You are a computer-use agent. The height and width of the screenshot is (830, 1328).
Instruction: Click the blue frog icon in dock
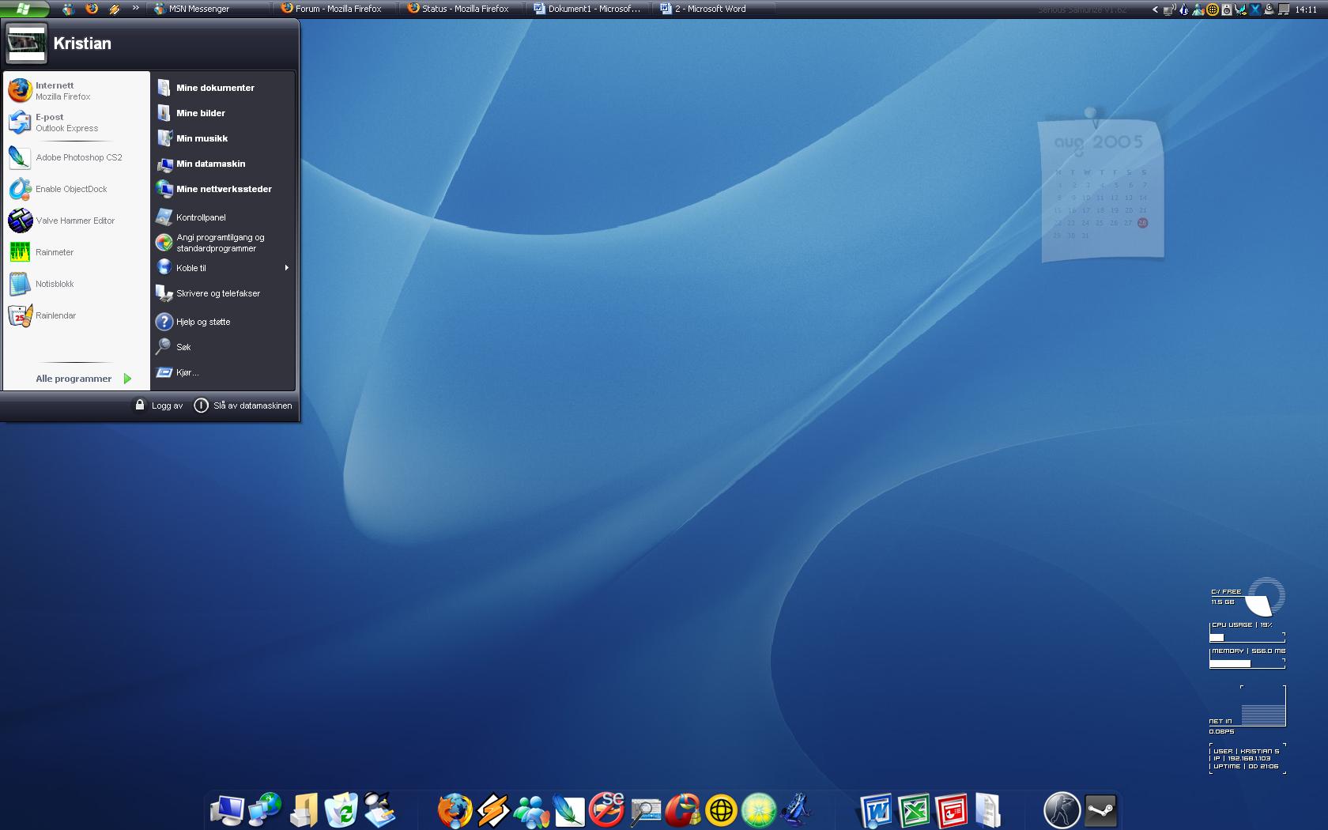tap(796, 810)
